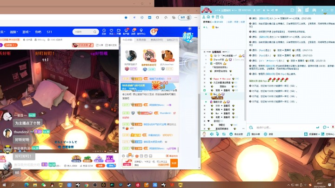This screenshot has width=335, height=188.
Task: Click the info icon in YY title bar
Action: tap(276, 10)
